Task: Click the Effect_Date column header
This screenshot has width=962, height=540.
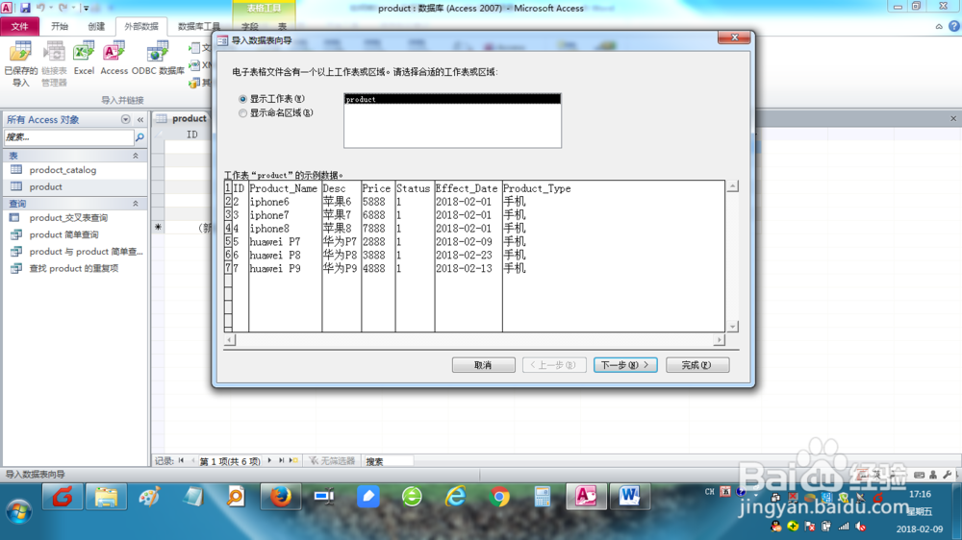Action: 467,188
